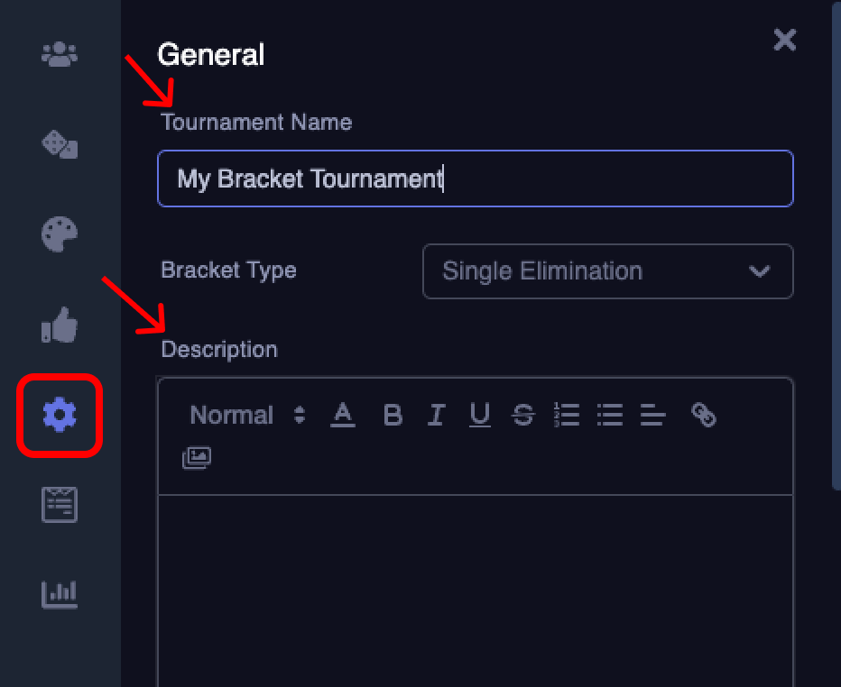Insert a numbered list in the description
Viewport: 841px width, 687px height.
click(x=567, y=415)
